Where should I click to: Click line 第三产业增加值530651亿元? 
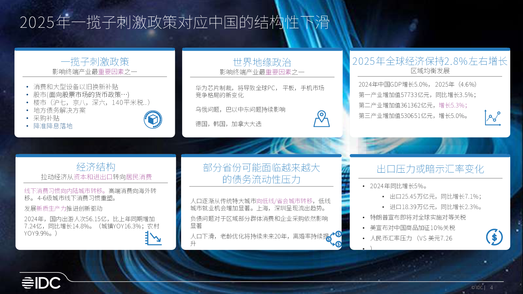[413, 116]
